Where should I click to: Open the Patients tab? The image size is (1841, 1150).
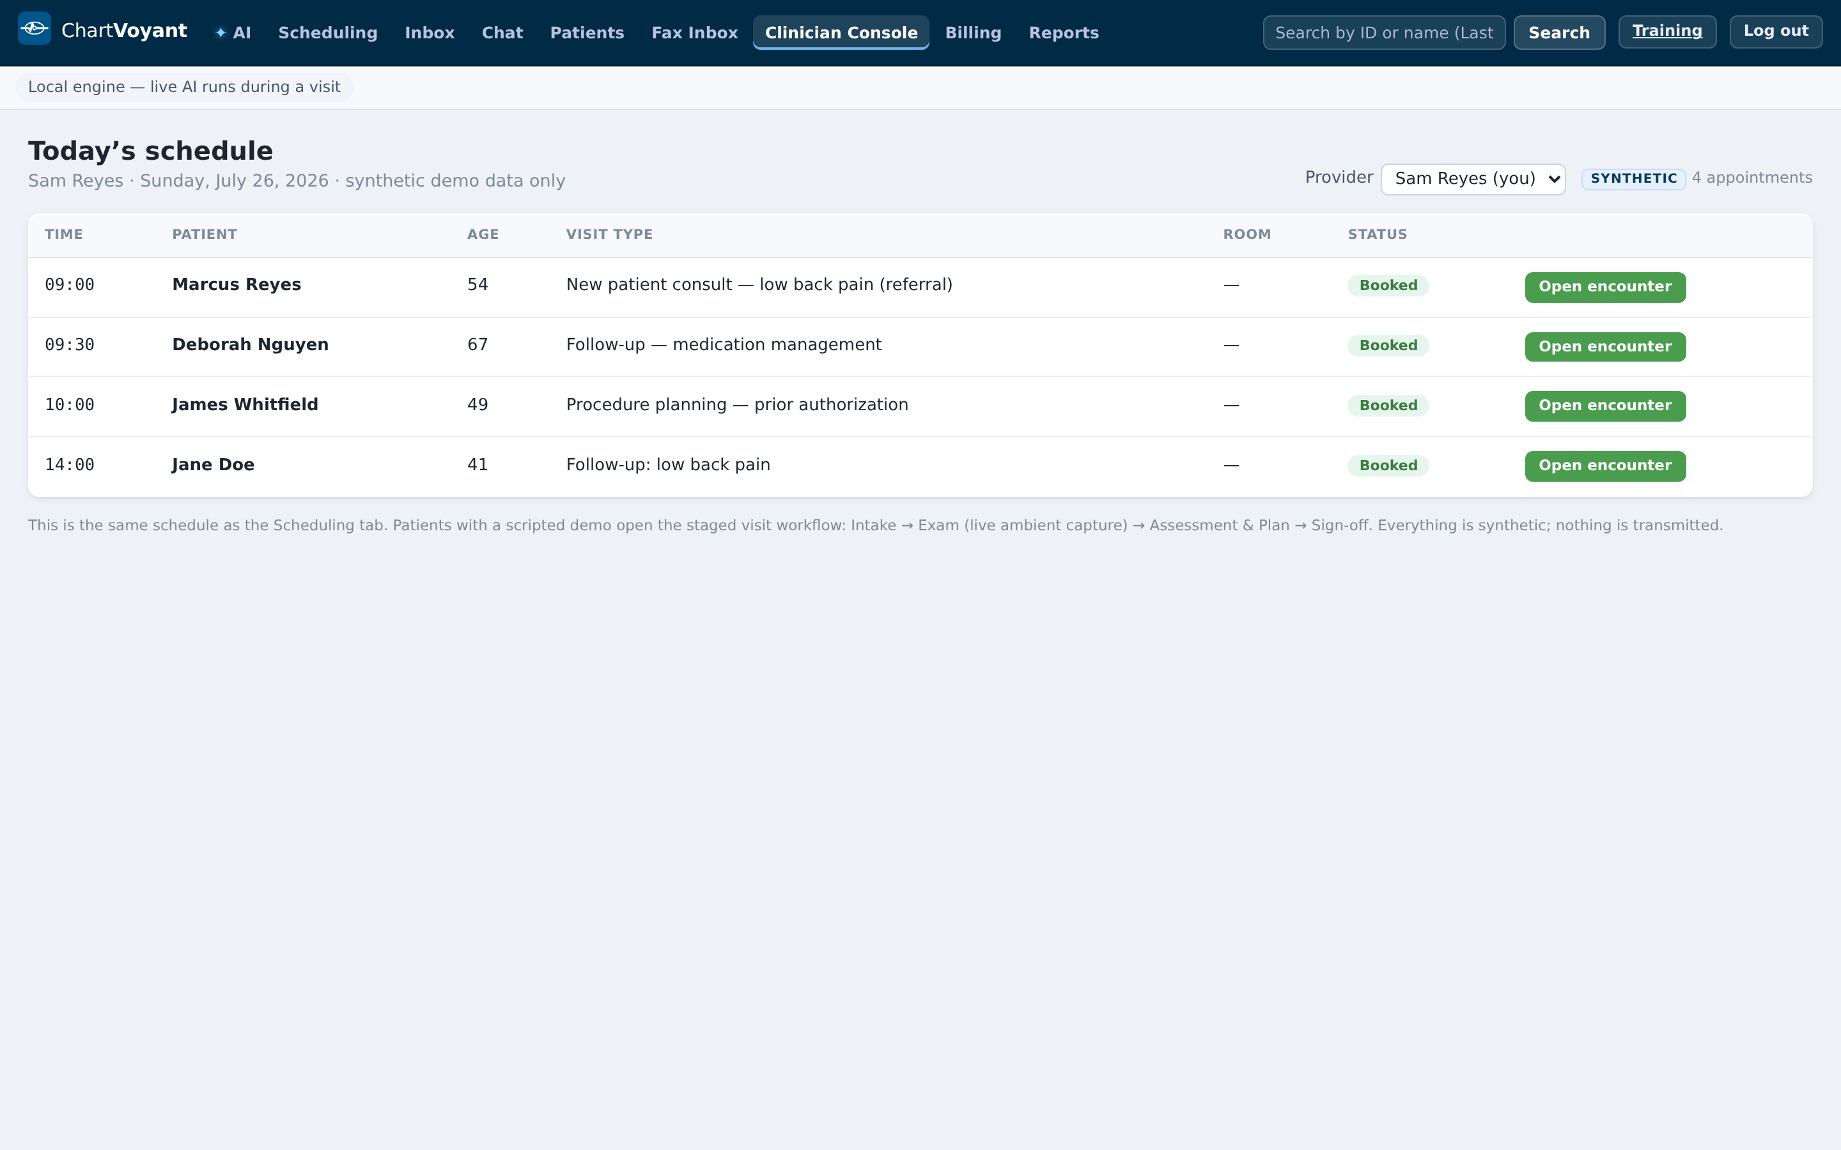click(587, 33)
